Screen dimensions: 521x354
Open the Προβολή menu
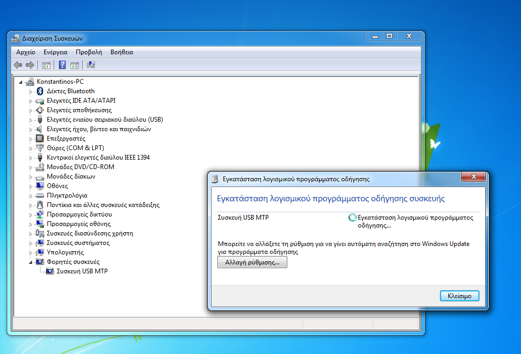tap(88, 52)
